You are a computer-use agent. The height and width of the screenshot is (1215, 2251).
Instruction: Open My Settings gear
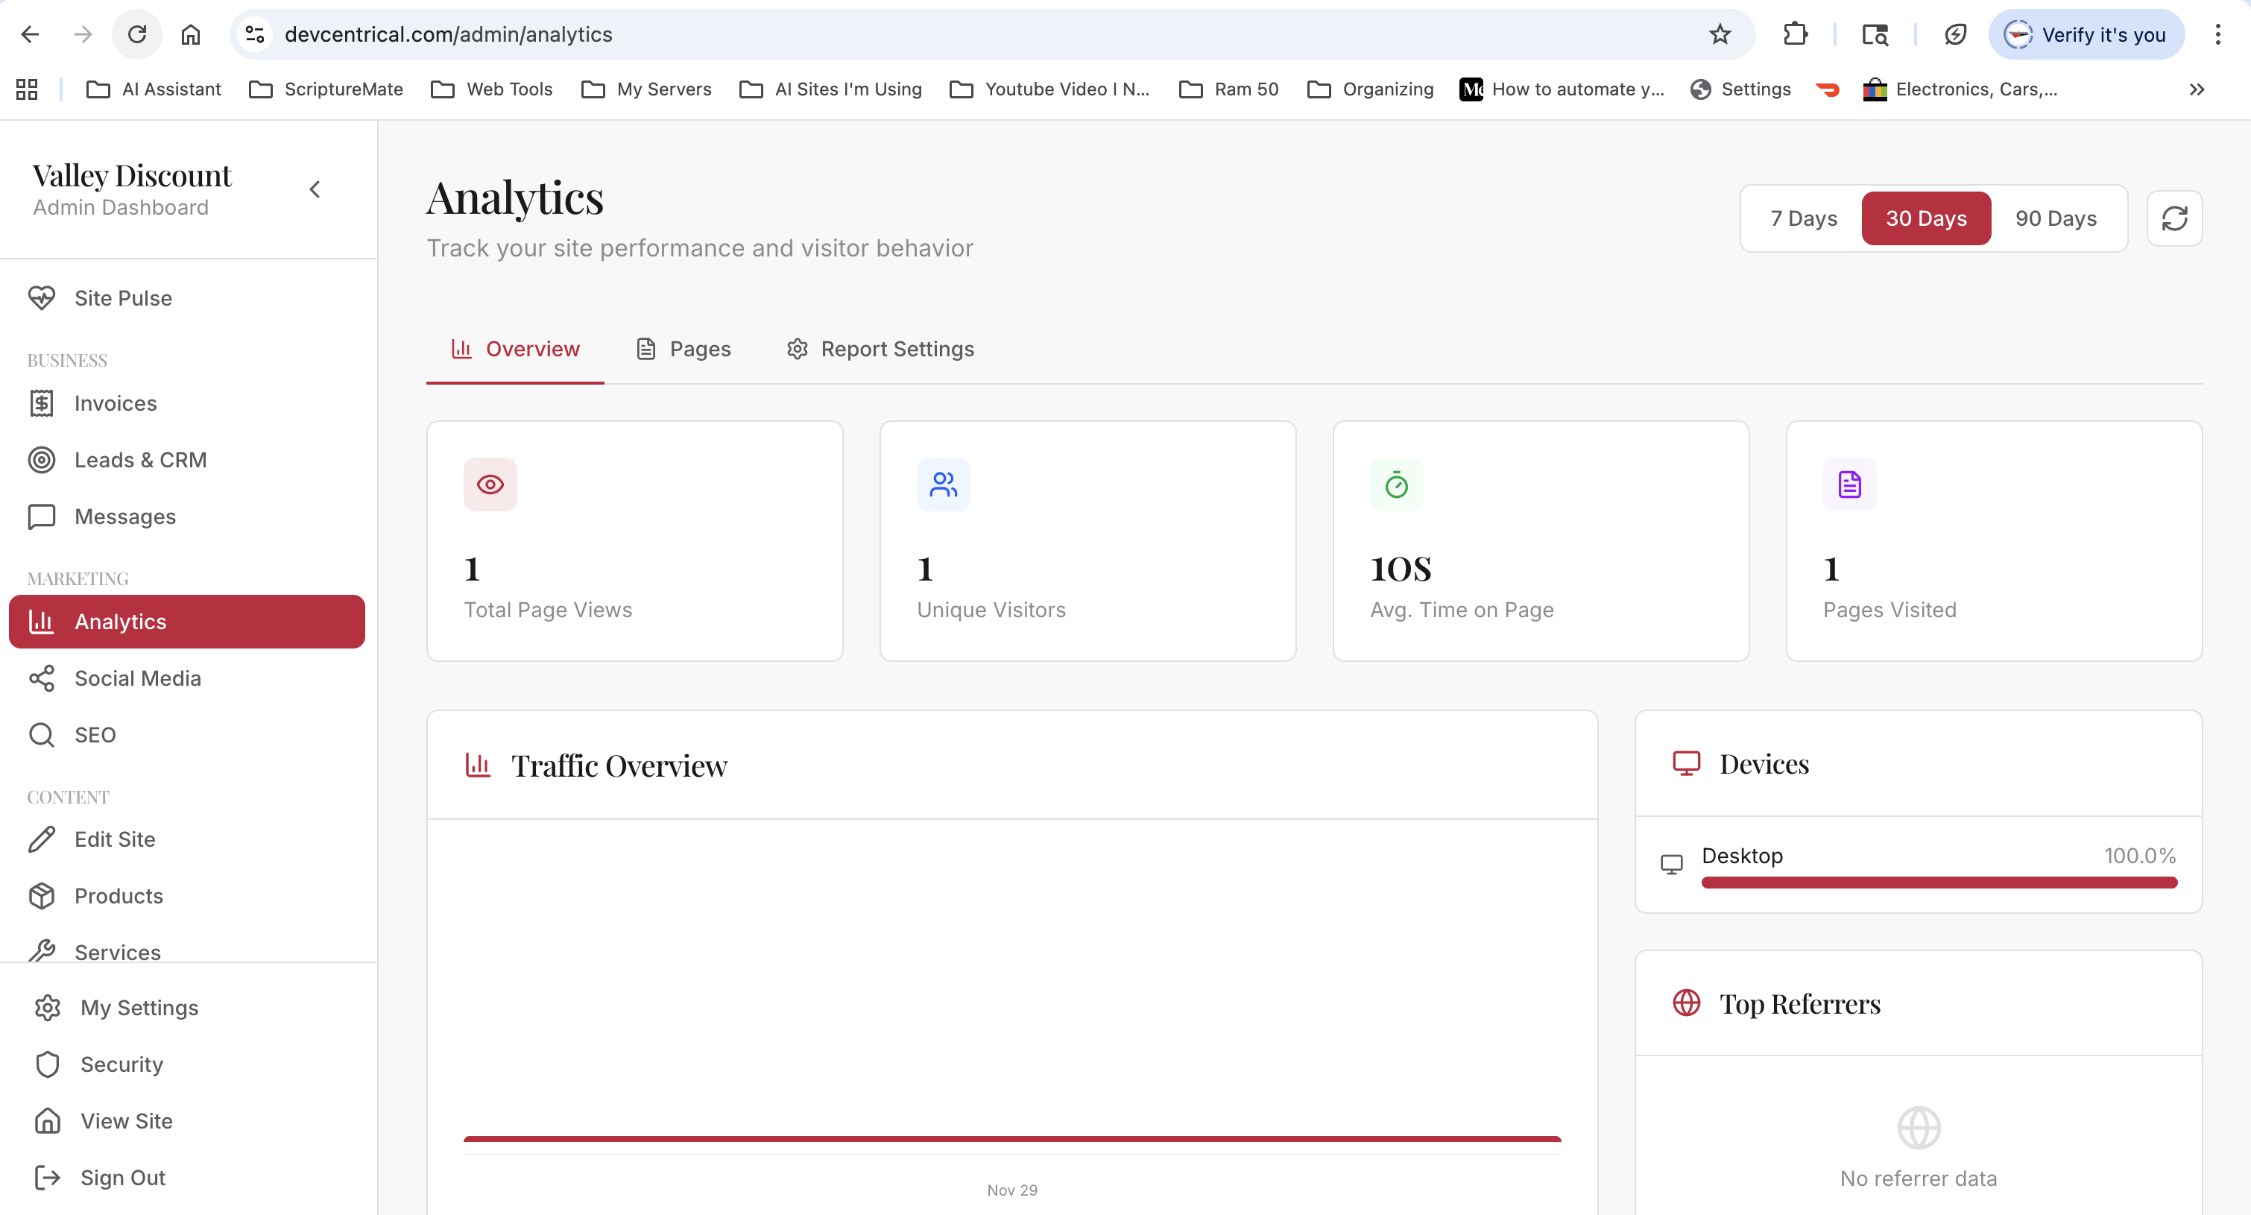point(138,1007)
